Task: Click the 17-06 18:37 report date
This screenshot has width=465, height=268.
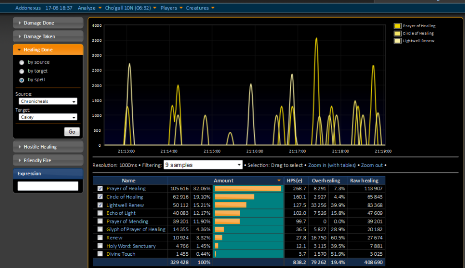Action: pos(59,8)
